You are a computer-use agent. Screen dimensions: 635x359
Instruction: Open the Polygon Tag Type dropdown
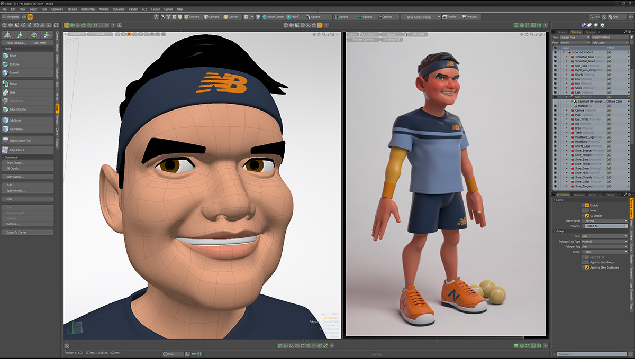click(x=605, y=241)
